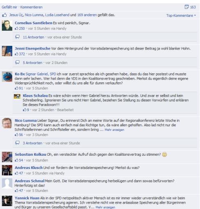This screenshot has width=200, height=209.
Task: Like Sebastian Kolkau's comment with thumbs-up icon
Action: click(16, 160)
